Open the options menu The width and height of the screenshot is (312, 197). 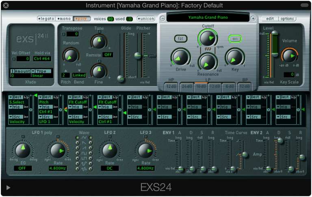click(x=287, y=19)
